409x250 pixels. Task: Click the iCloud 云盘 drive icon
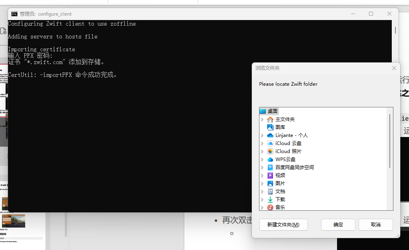[x=270, y=143]
